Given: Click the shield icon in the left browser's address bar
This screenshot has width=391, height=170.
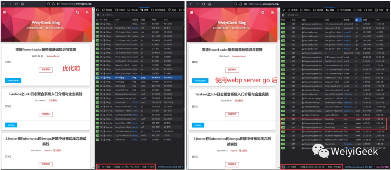Looking at the screenshot, I should 49,4.
